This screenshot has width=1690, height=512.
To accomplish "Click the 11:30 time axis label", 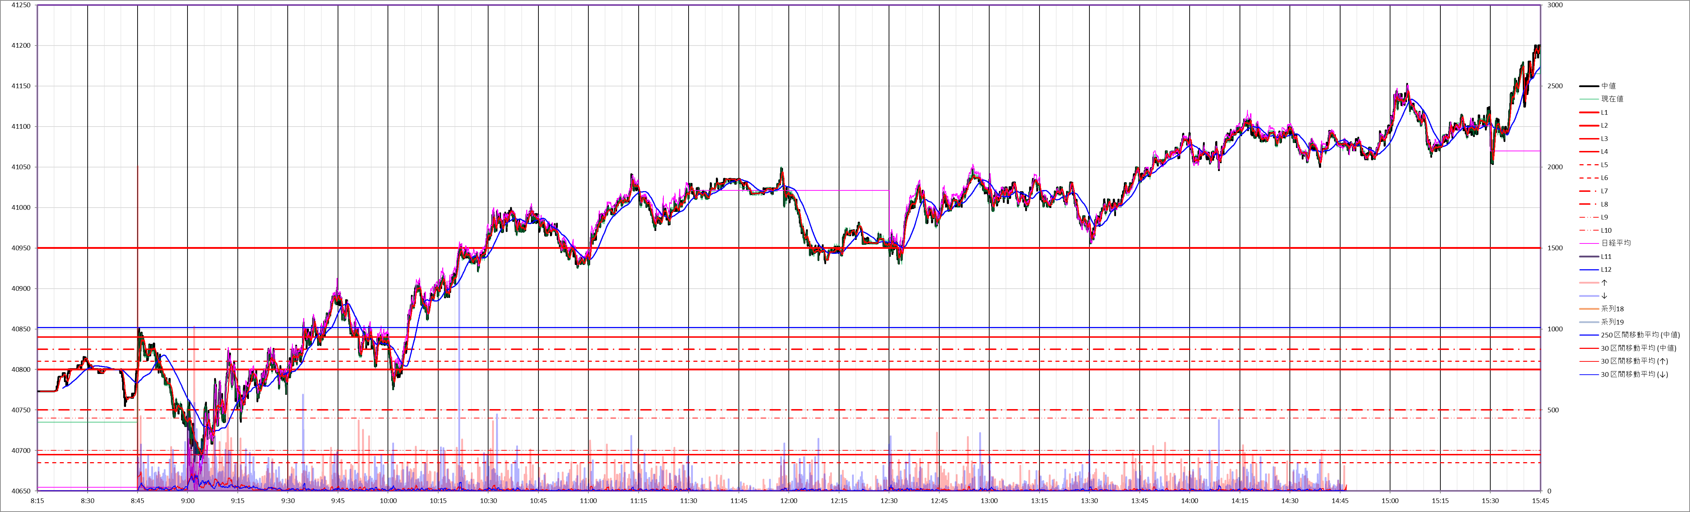I will click(x=688, y=501).
